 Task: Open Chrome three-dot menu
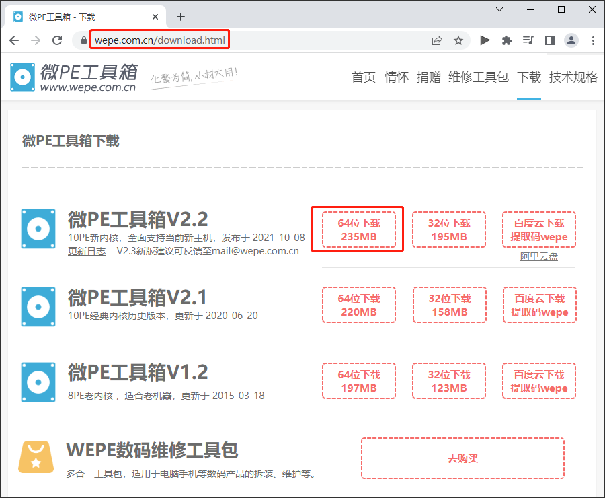pos(593,40)
